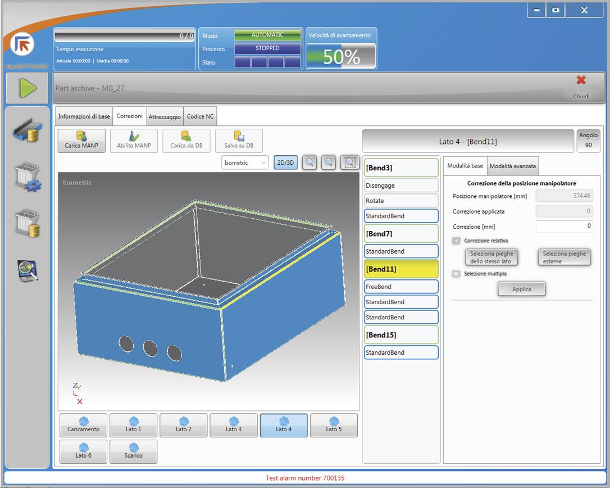Click the zoom to fit icon
Image resolution: width=610 pixels, height=488 pixels.
(350, 162)
